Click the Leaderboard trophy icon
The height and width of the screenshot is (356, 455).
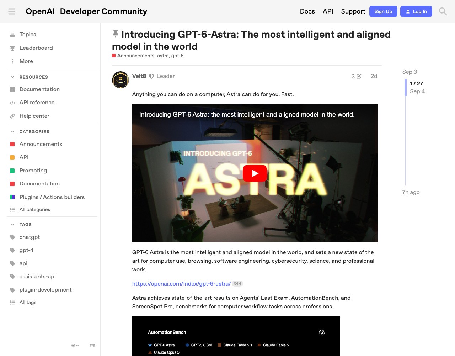pos(12,48)
